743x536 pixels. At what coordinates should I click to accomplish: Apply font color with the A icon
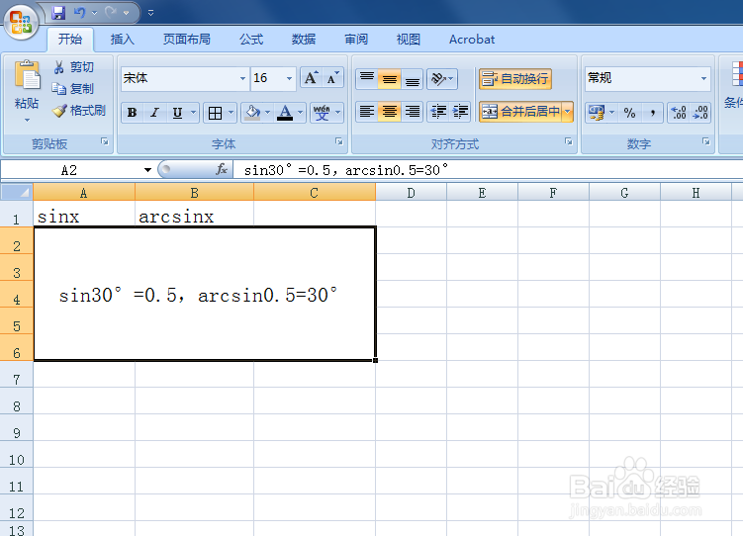click(x=285, y=113)
